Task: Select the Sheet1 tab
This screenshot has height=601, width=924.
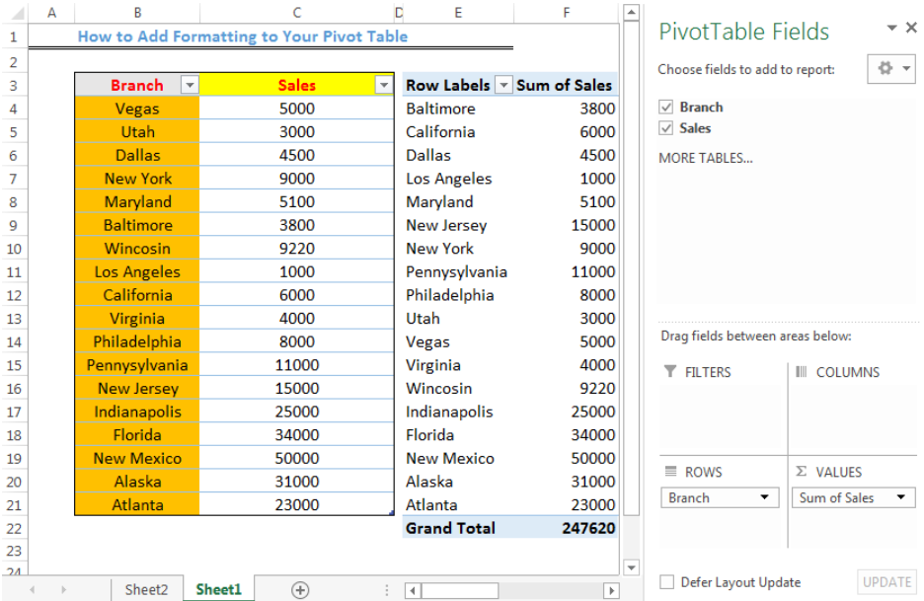Action: [218, 588]
